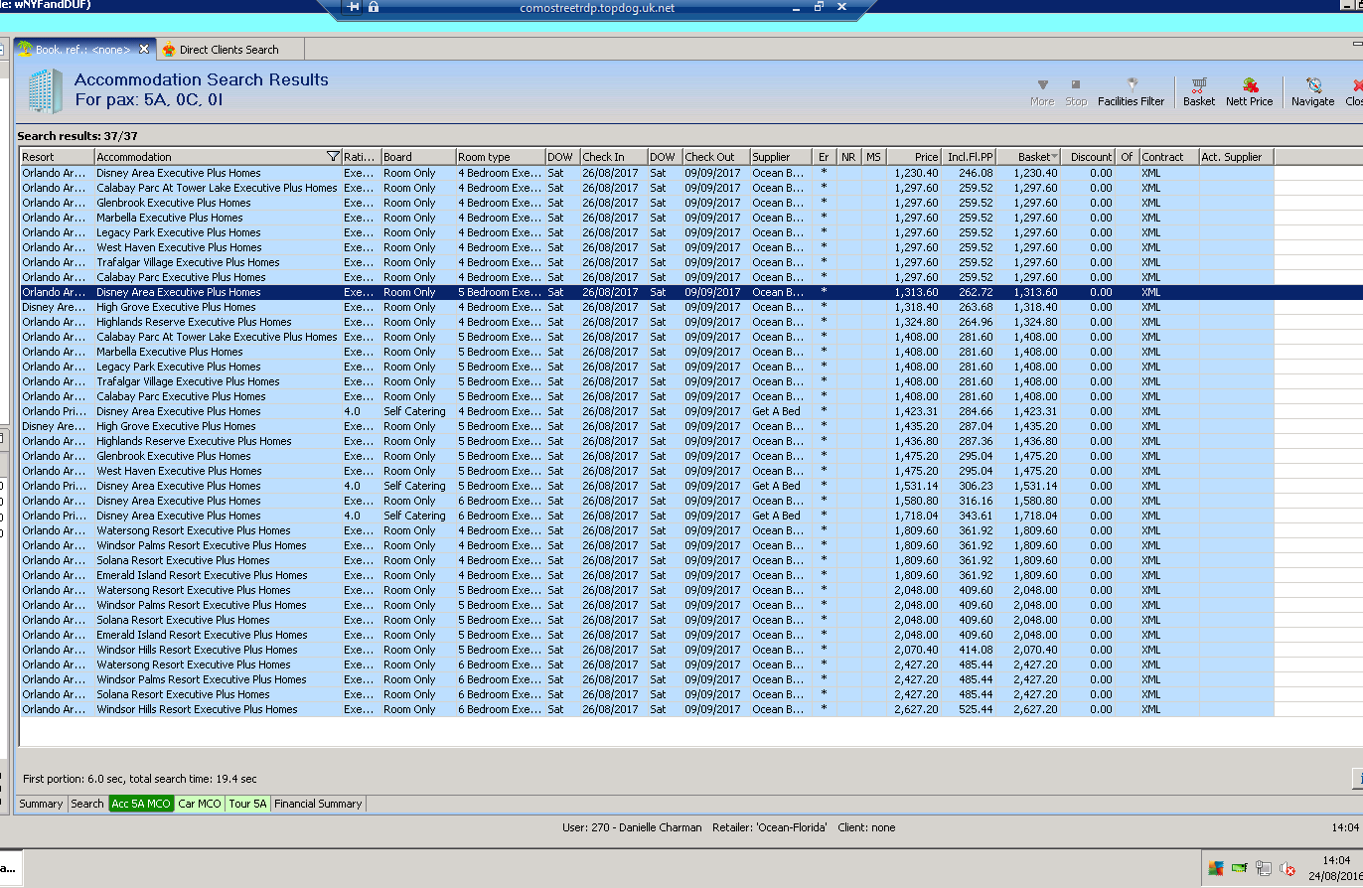Select the Self Catering row priced 1,423.31
Image resolution: width=1363 pixels, height=888 pixels.
[647, 411]
